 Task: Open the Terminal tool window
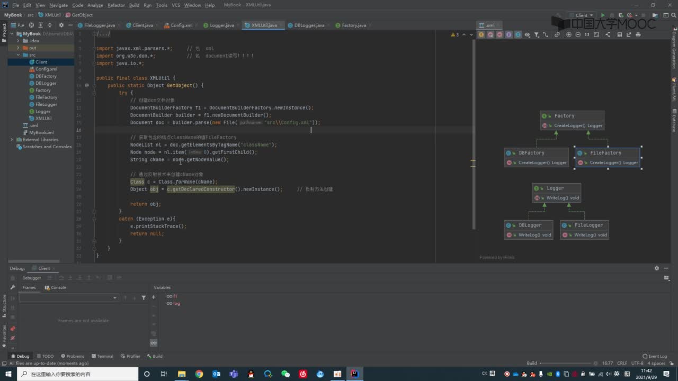point(102,356)
